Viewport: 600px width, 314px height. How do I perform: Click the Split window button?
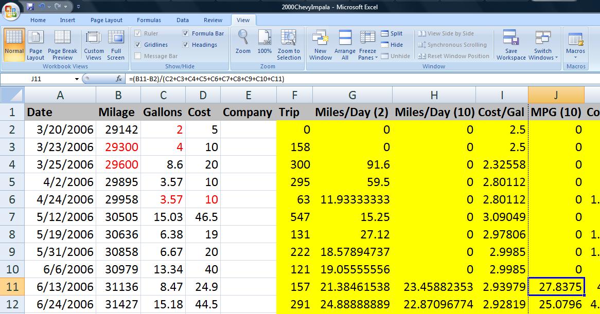[x=392, y=33]
